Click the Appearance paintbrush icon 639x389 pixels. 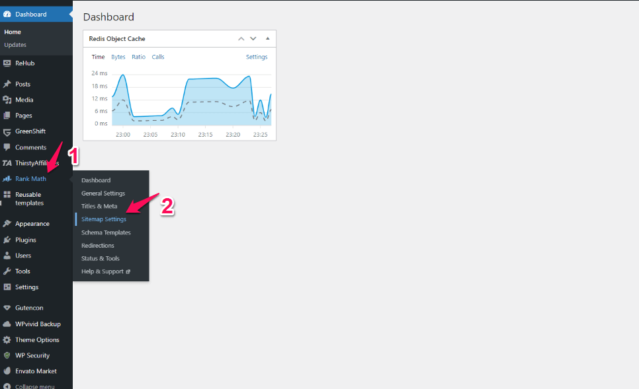point(7,224)
